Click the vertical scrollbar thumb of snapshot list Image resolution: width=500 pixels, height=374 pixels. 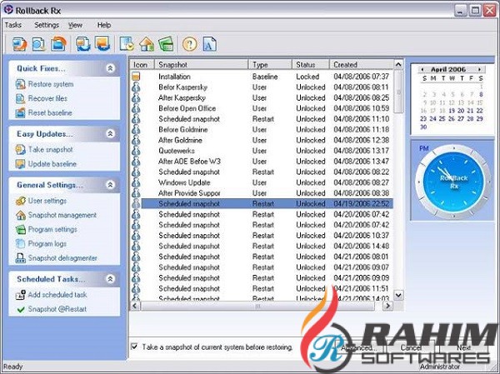click(x=398, y=92)
